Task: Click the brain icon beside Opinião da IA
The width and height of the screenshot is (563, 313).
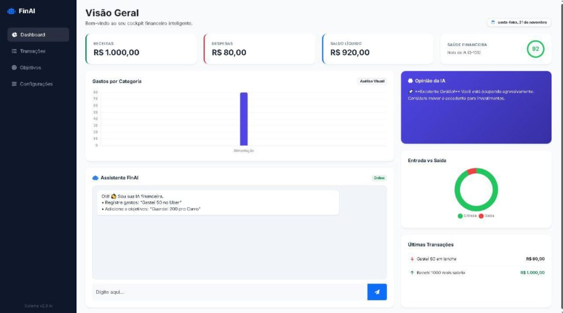Action: (411, 81)
